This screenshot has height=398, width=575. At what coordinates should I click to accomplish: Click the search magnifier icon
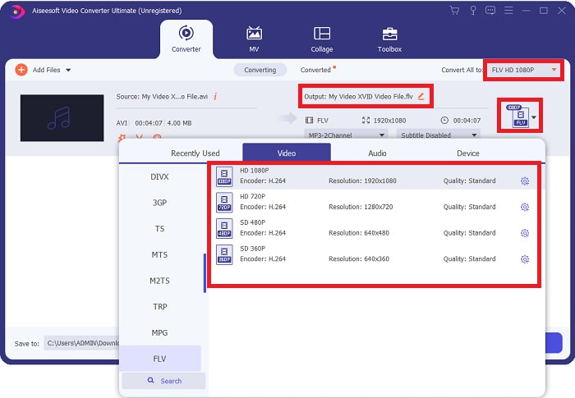(x=150, y=381)
